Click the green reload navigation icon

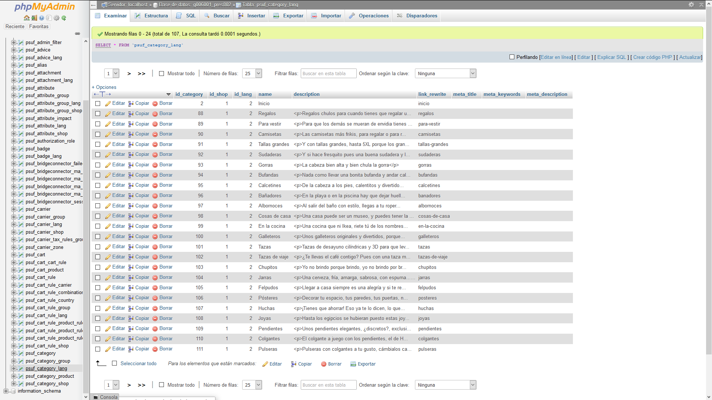(x=64, y=18)
